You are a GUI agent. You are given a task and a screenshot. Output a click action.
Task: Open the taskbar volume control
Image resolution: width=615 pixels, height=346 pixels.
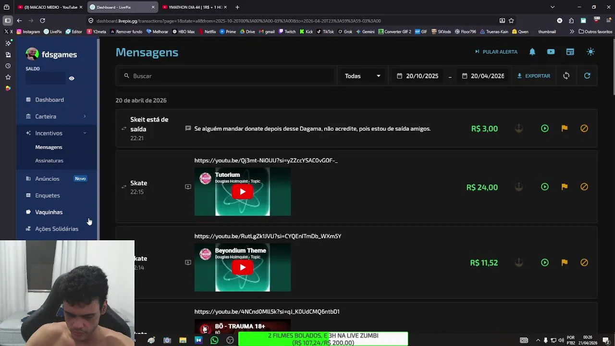(561, 340)
